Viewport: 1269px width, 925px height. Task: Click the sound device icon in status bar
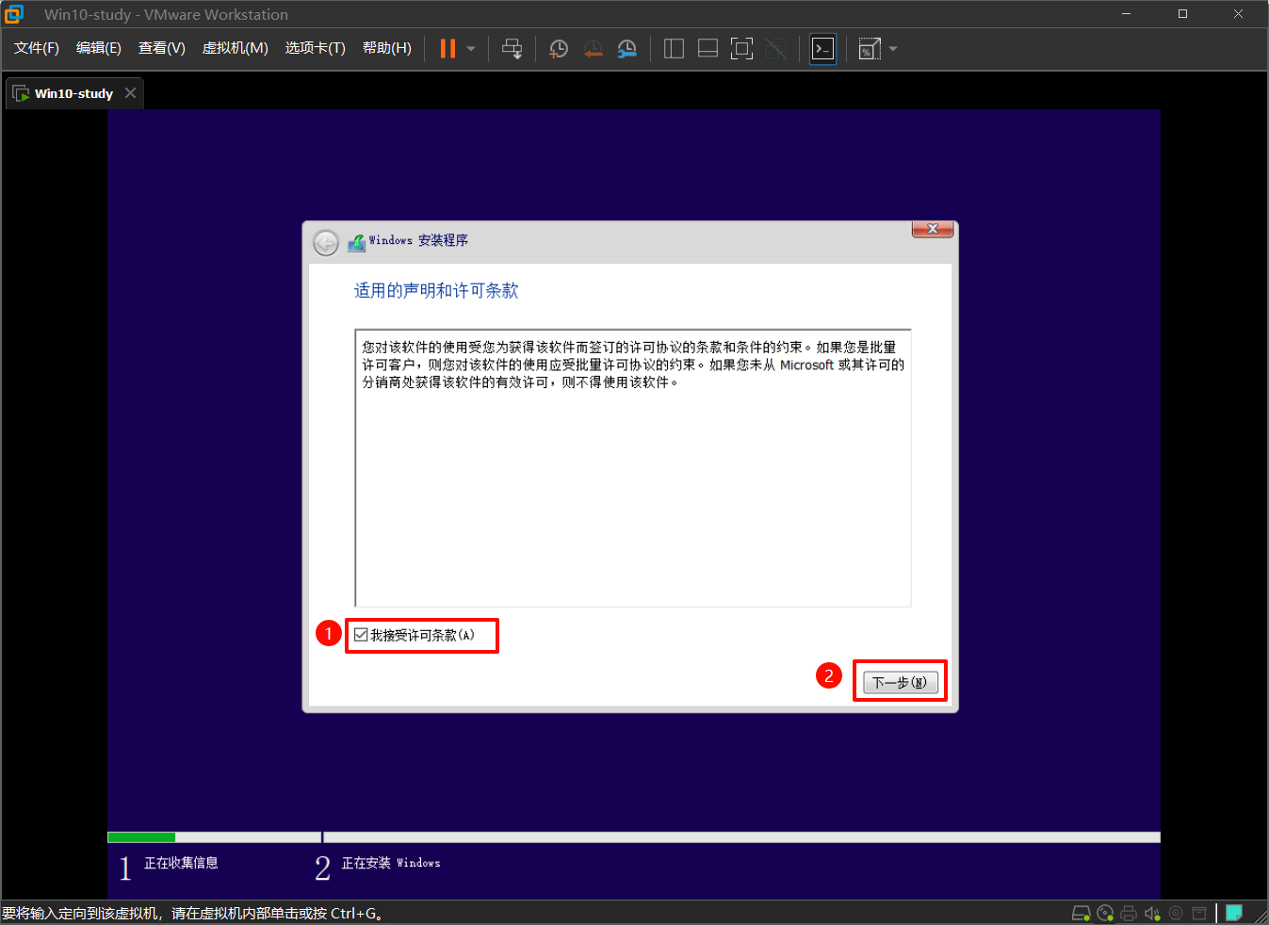1151,912
